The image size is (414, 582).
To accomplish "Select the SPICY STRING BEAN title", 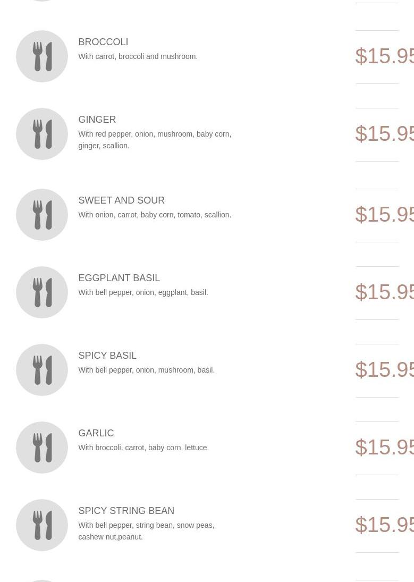I will point(126,511).
